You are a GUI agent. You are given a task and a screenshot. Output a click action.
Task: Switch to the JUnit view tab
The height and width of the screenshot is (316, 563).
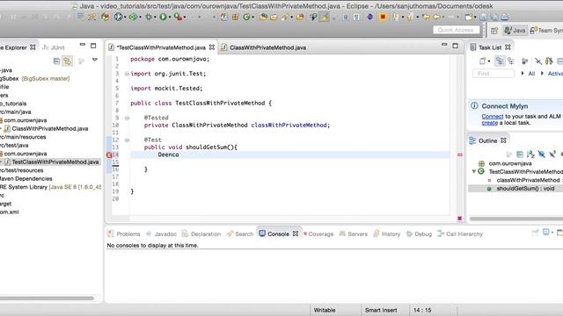(54, 47)
